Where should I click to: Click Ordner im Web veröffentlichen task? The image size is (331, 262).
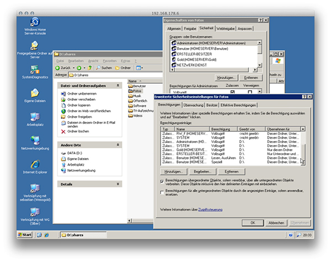(x=63, y=111)
